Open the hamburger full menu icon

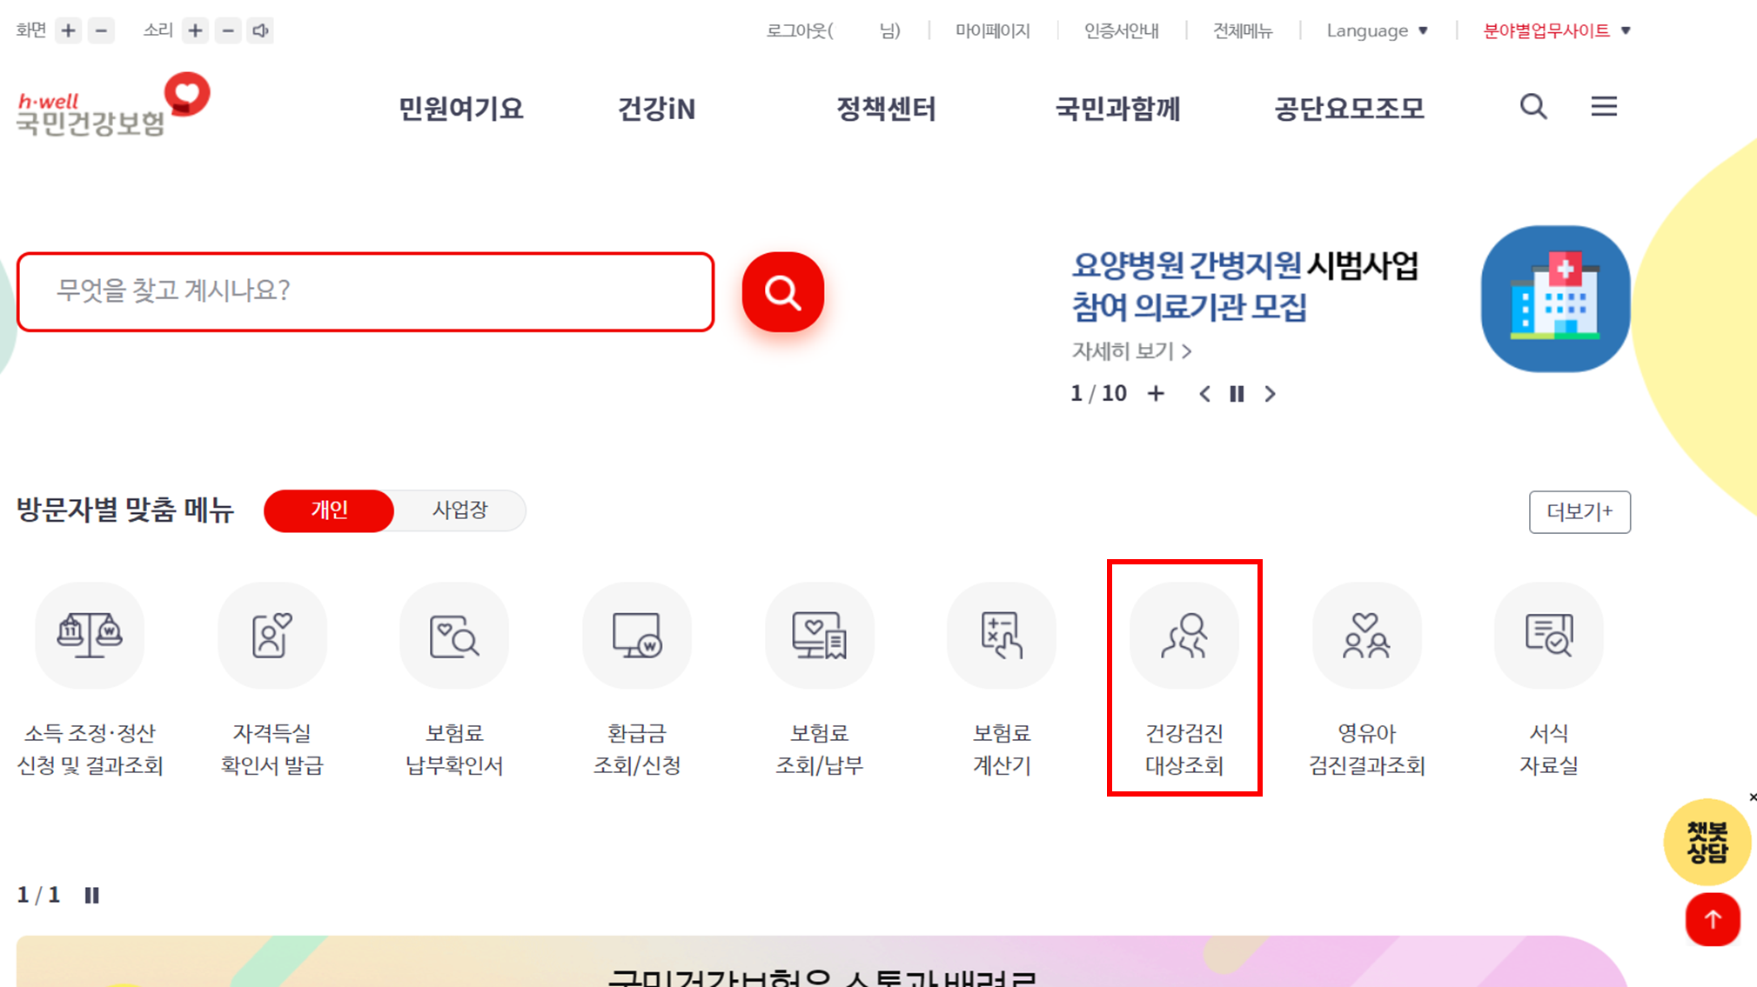1603,107
